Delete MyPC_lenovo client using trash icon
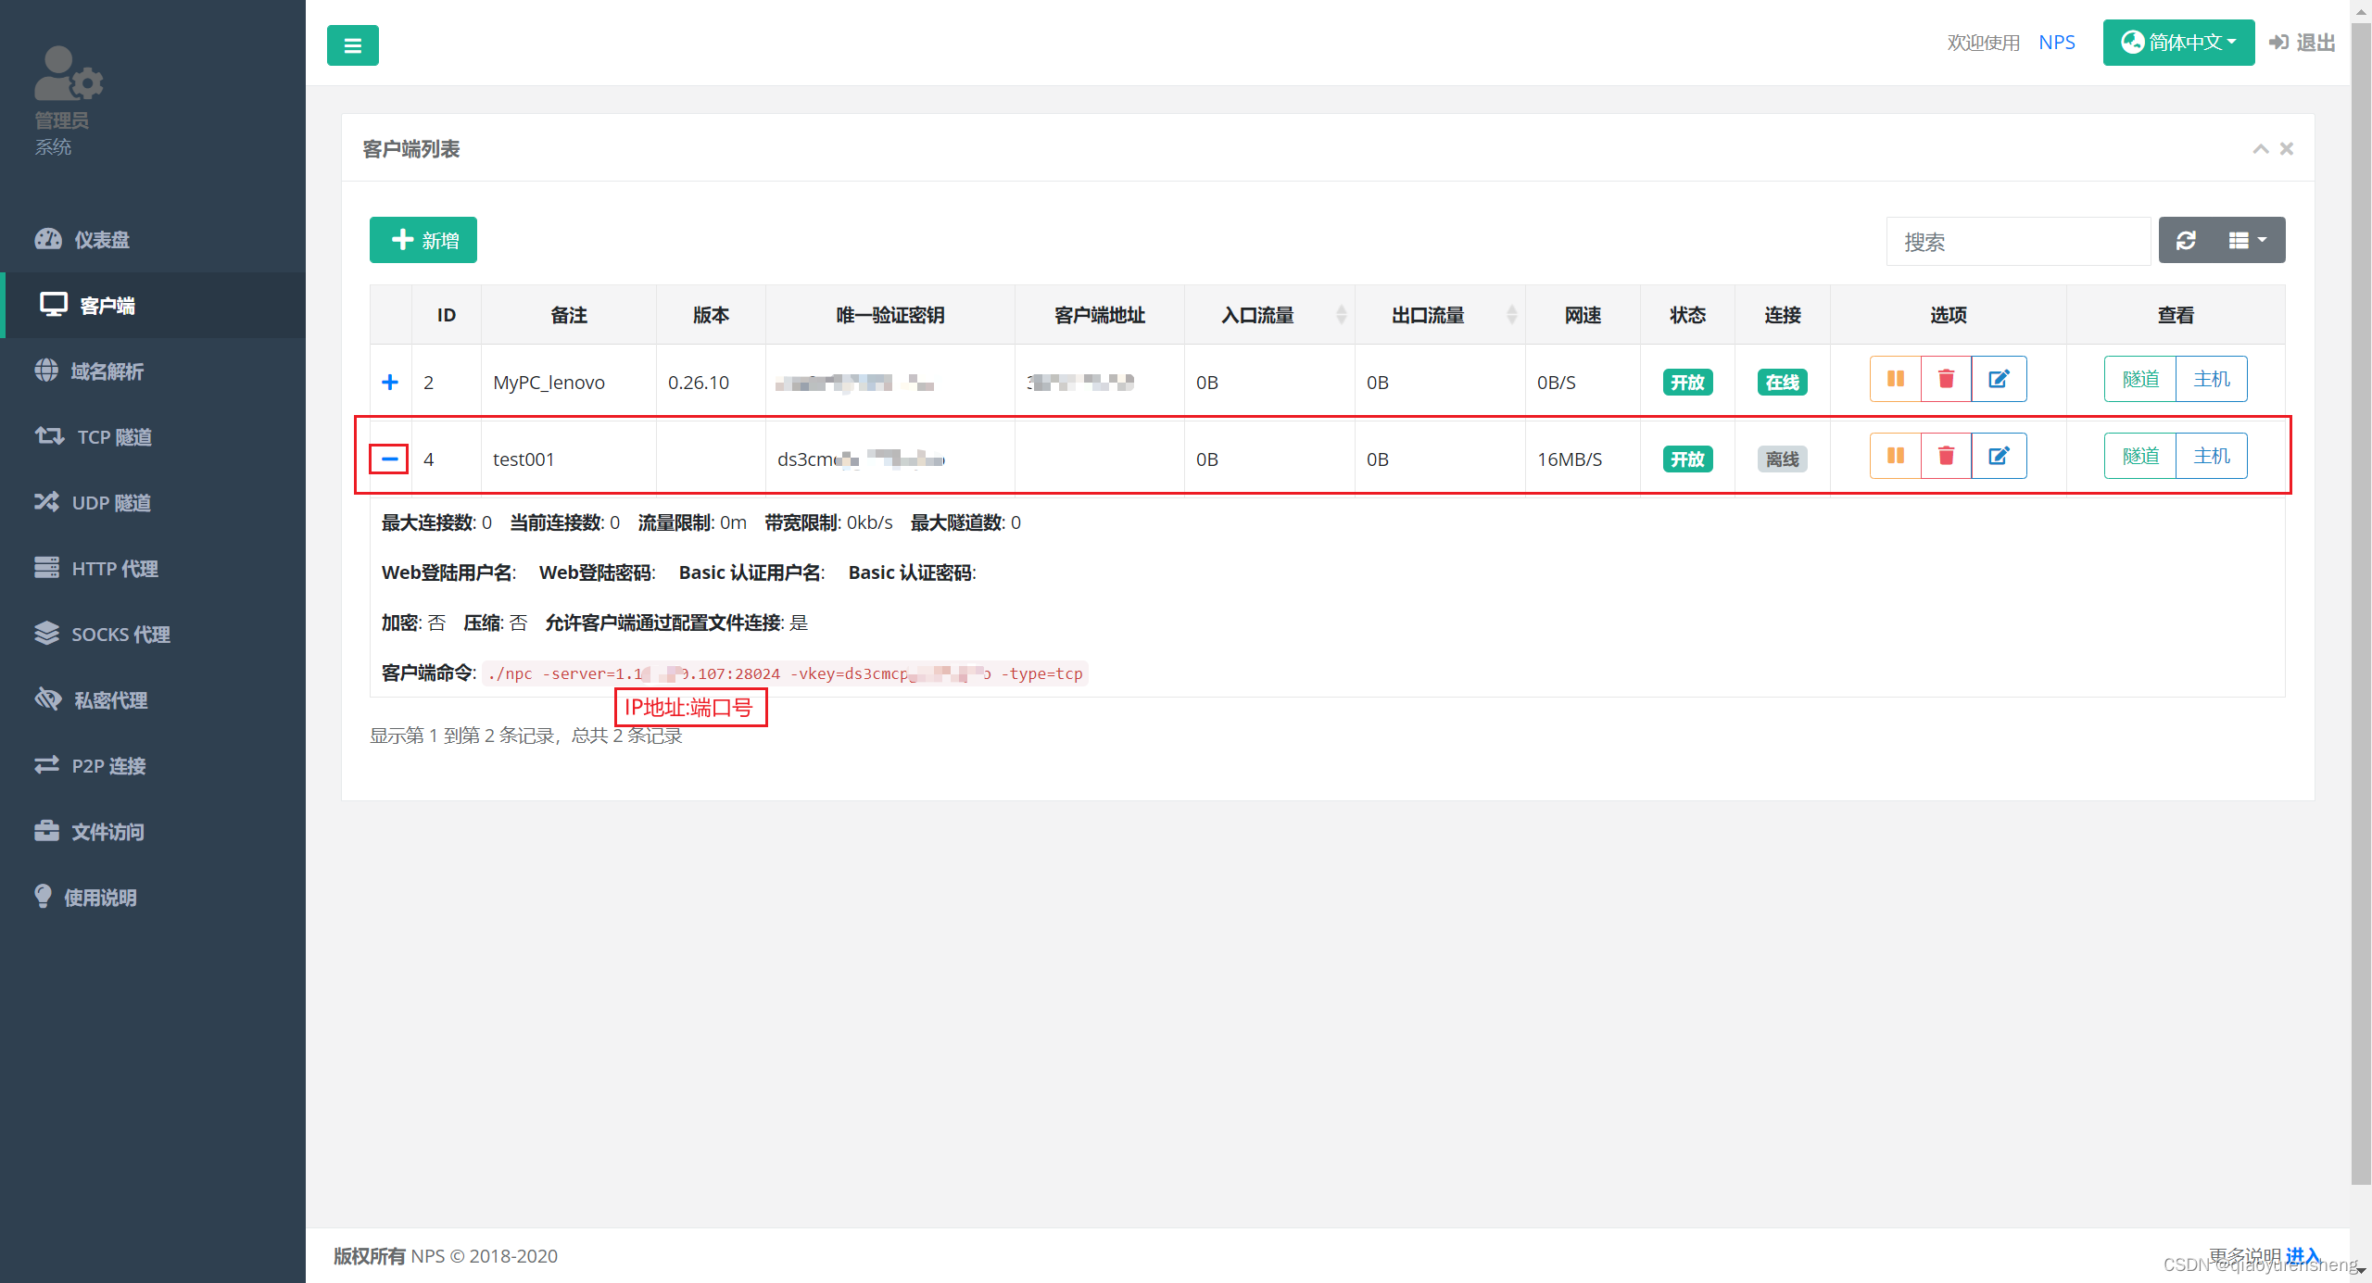The height and width of the screenshot is (1283, 2372). point(1946,379)
